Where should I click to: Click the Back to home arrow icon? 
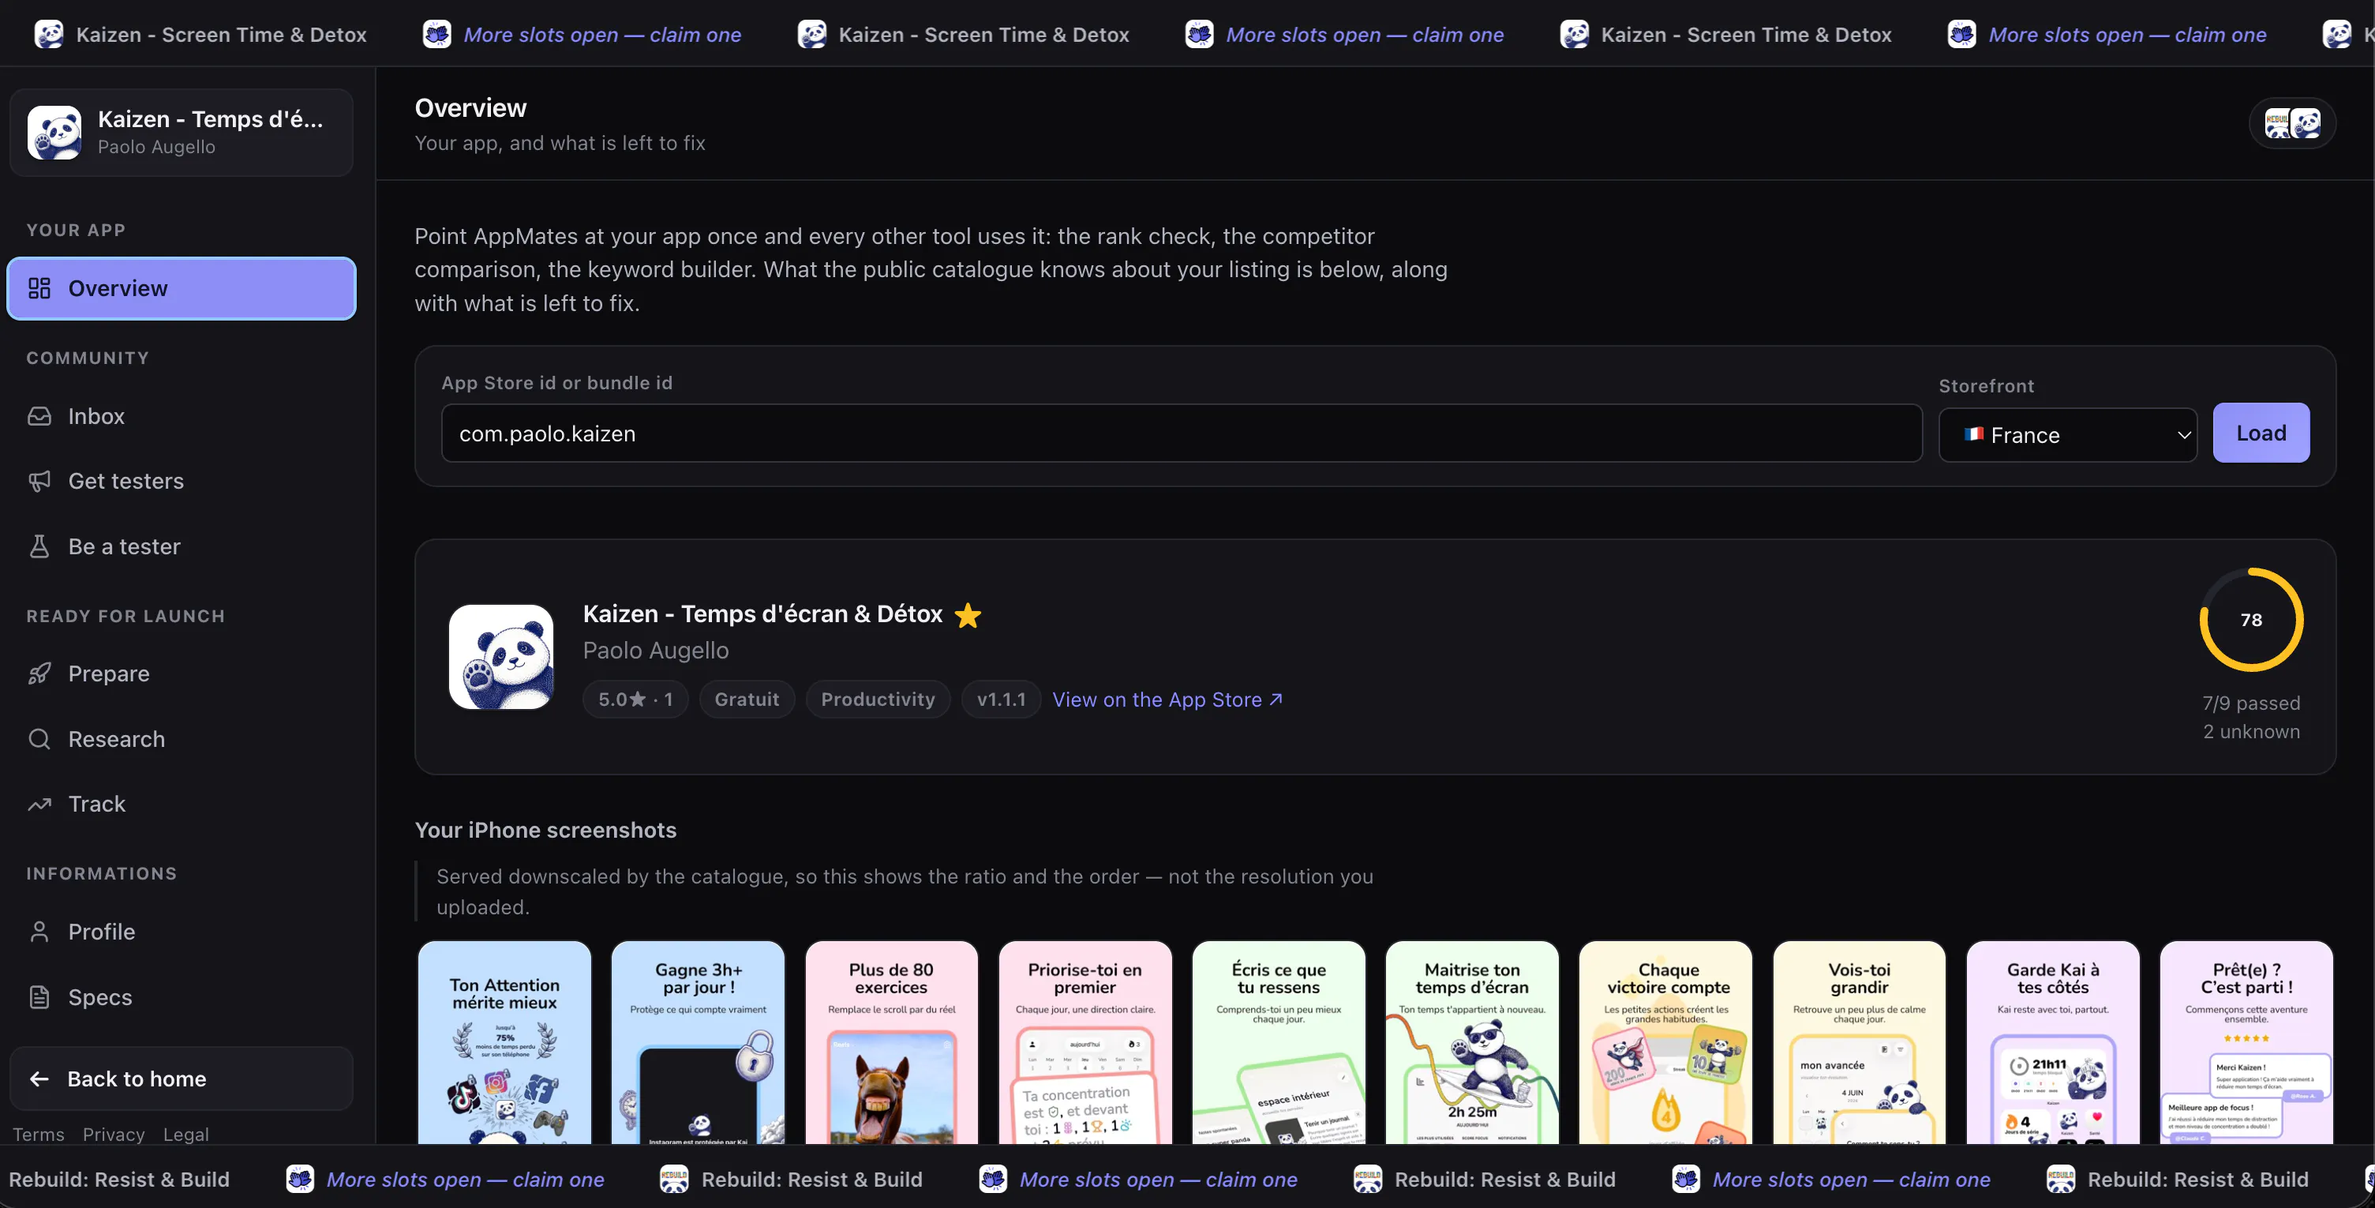point(39,1079)
